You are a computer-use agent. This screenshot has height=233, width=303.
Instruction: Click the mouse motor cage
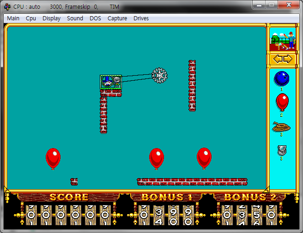(x=111, y=82)
